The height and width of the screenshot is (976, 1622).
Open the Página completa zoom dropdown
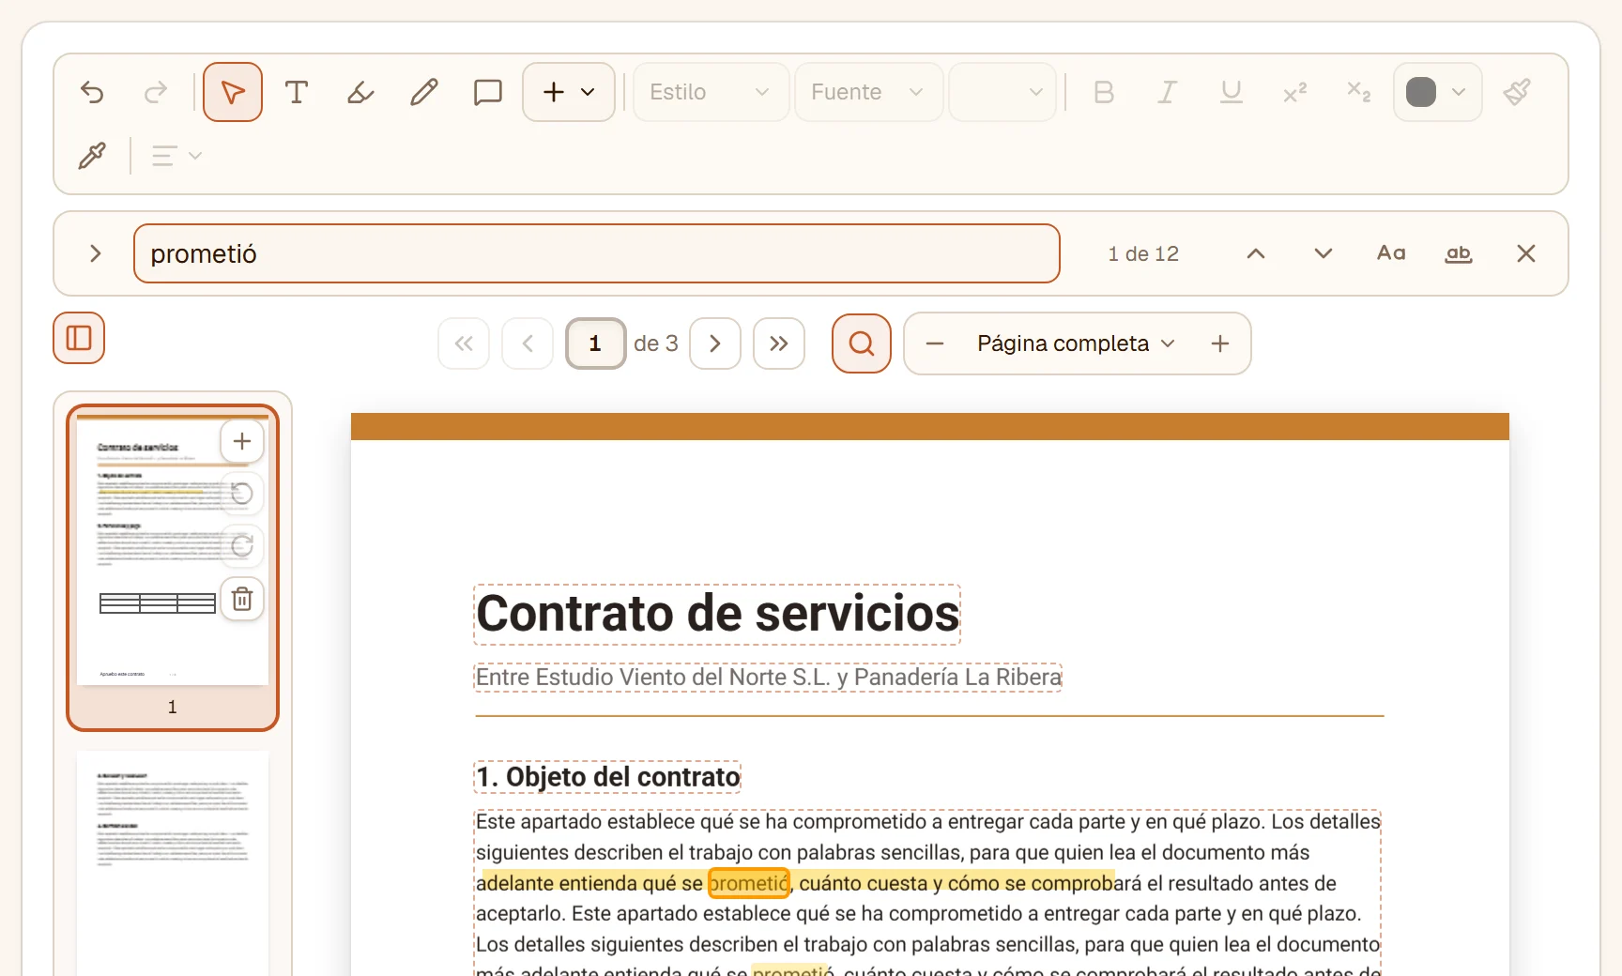point(1076,343)
